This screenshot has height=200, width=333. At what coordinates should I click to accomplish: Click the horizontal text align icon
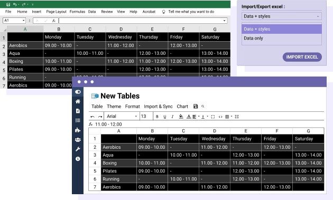tap(195, 117)
